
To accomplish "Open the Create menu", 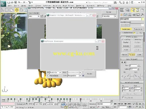I will click(x=38, y=6).
